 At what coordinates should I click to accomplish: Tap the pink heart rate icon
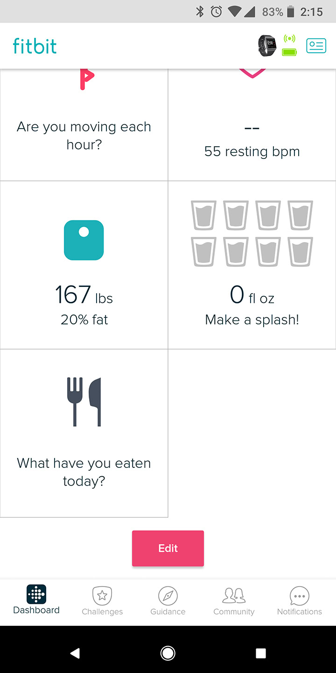tap(252, 75)
